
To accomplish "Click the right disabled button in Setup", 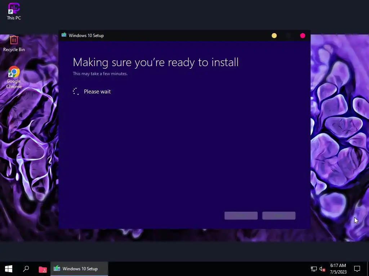I will [x=279, y=216].
